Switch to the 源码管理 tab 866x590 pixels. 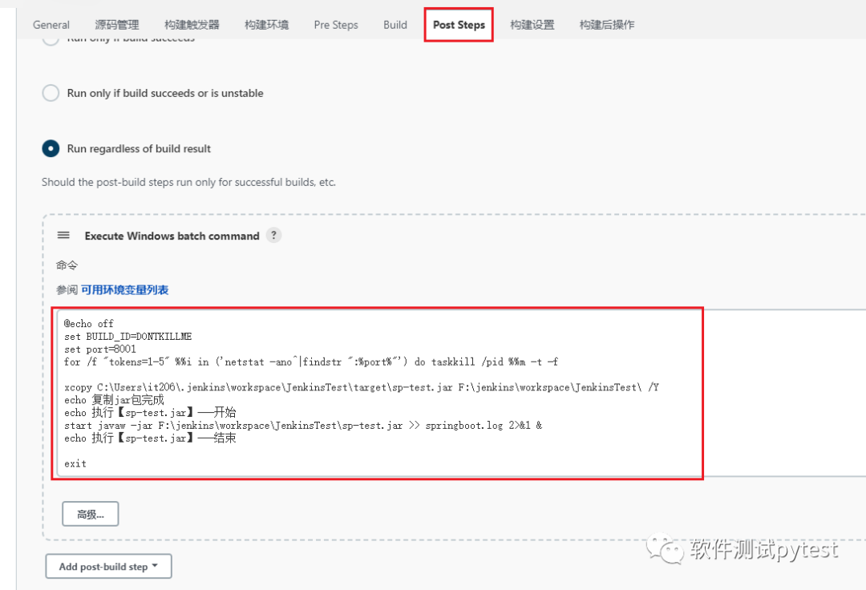tap(116, 25)
